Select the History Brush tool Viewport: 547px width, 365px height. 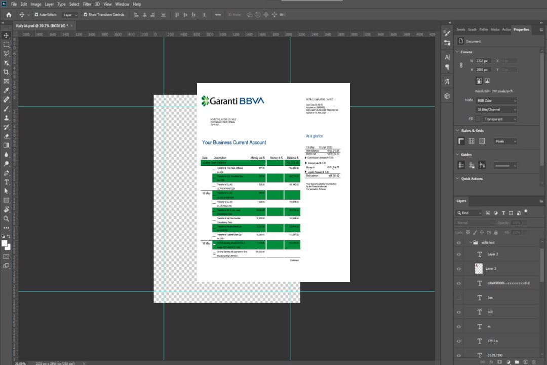[6, 127]
